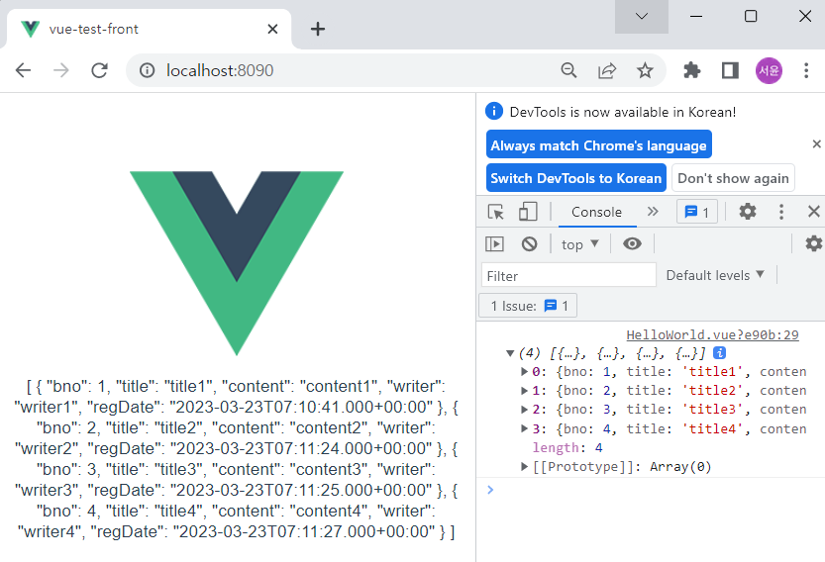Toggle the Chrome side panel
The image size is (825, 562).
coord(730,70)
